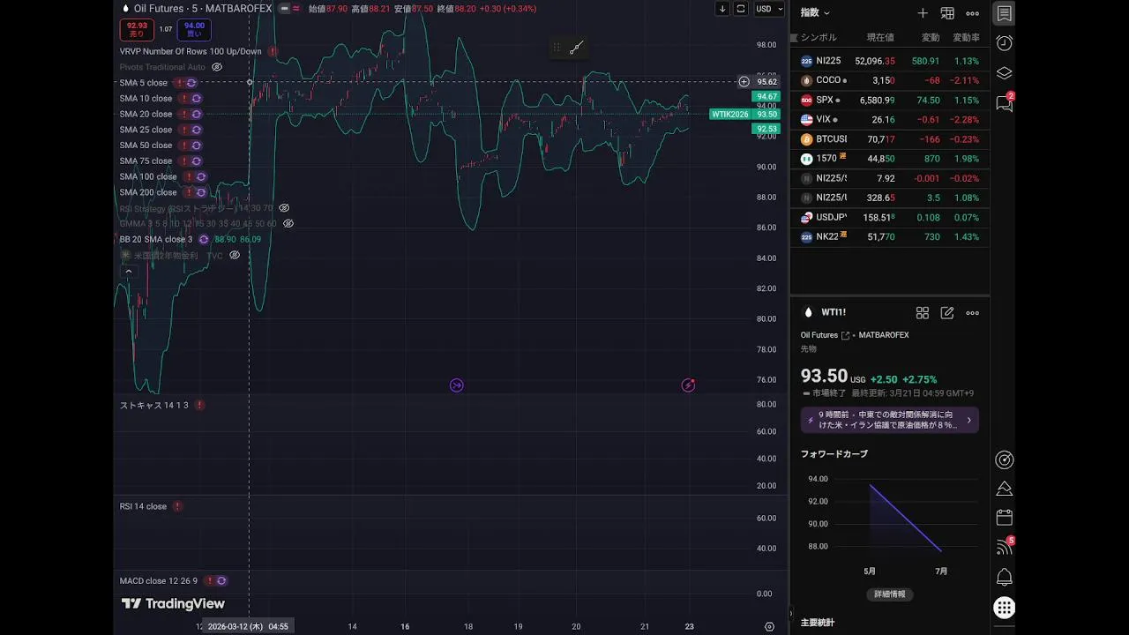Open the watchlist panel icon
Image resolution: width=1129 pixels, height=635 pixels.
pos(1004,13)
